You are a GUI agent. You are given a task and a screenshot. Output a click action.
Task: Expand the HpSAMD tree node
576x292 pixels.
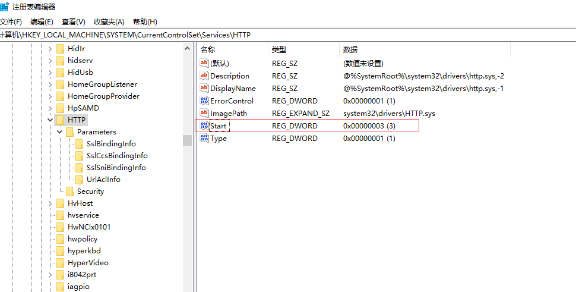pyautogui.click(x=50, y=108)
